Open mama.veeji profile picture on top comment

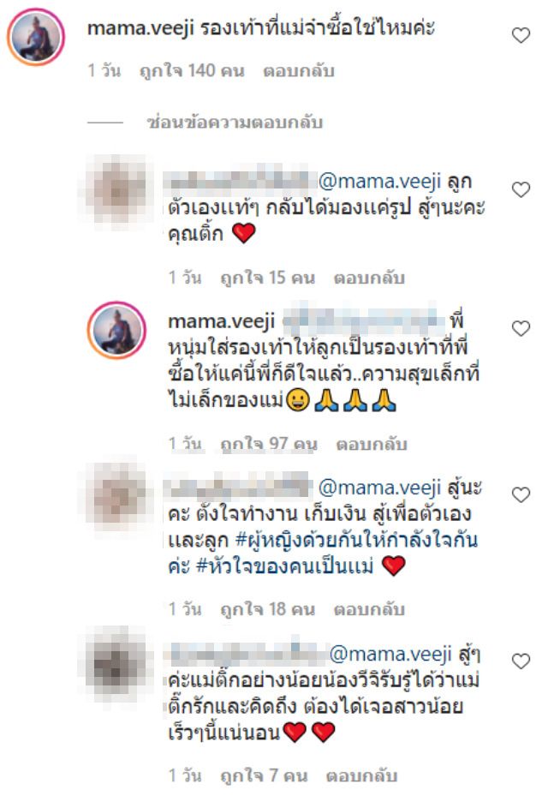(x=35, y=37)
